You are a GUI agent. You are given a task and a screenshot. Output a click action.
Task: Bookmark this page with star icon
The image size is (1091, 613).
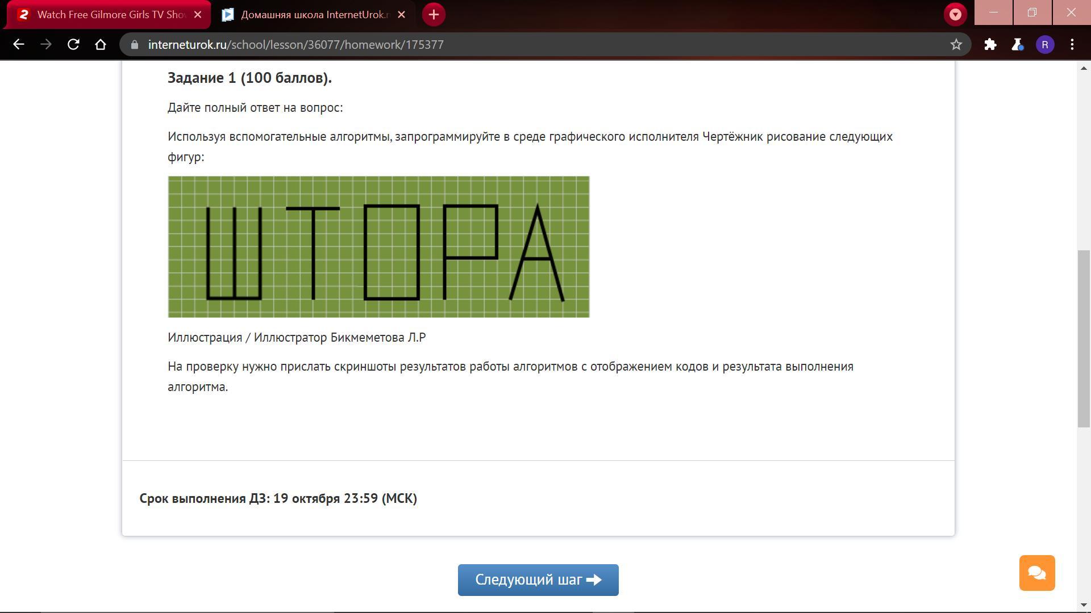956,44
